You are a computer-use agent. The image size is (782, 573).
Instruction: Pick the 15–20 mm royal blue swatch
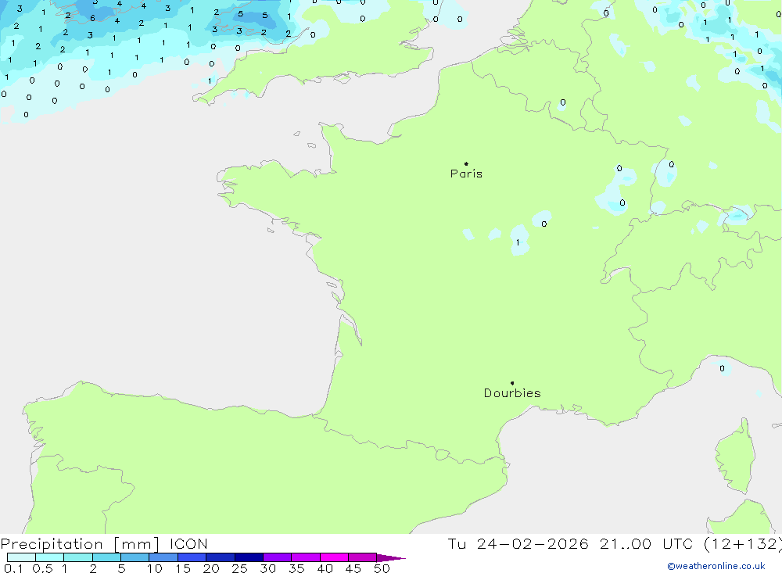tap(192, 557)
